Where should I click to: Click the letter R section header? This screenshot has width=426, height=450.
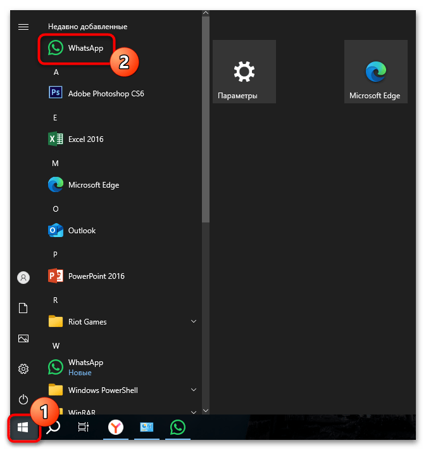tap(55, 300)
